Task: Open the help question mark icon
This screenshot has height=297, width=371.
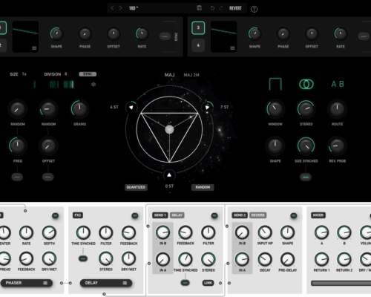Action: pyautogui.click(x=254, y=9)
